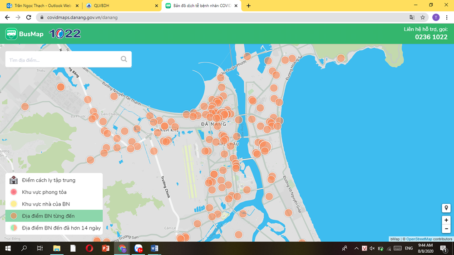The height and width of the screenshot is (255, 454).
Task: Toggle the 'Khu vực nhà của BN' layer
Action: click(45, 204)
